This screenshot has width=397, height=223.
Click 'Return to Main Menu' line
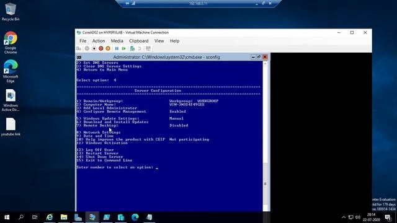(x=102, y=70)
